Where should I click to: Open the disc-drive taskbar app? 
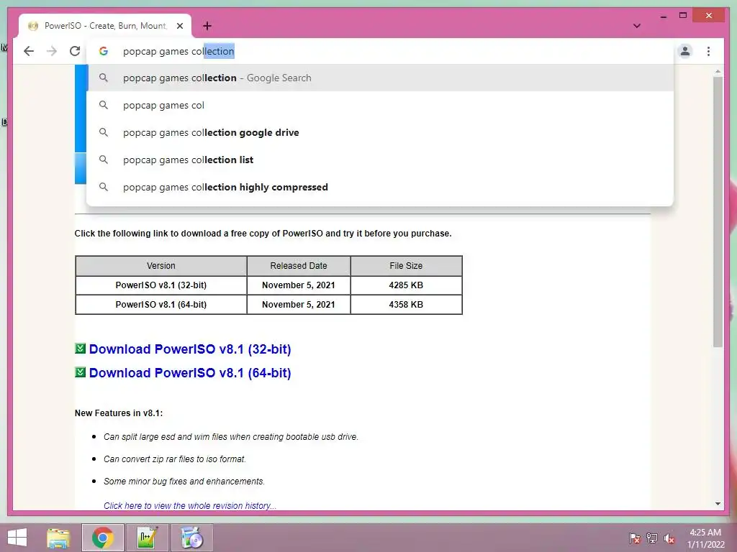pos(191,538)
